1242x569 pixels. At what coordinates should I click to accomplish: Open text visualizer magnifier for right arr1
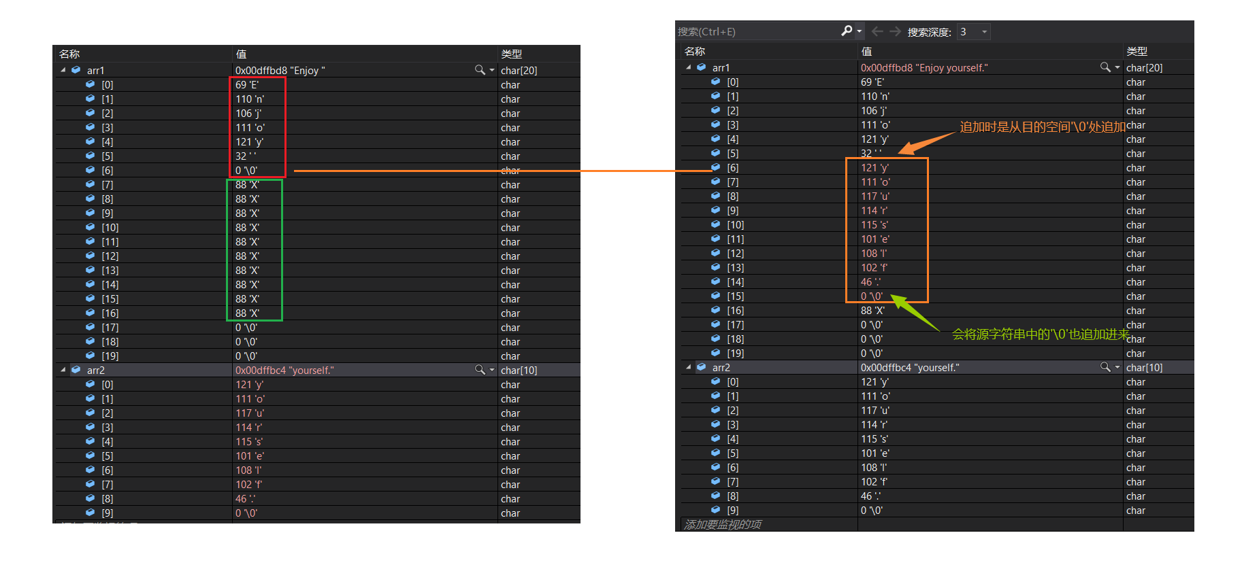coord(1105,67)
